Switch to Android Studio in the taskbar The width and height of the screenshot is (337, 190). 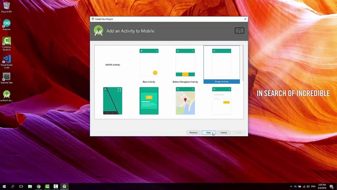[64, 186]
